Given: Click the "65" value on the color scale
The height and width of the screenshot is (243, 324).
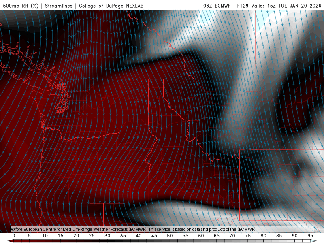Looking at the screenshot, I should tap(217, 236).
